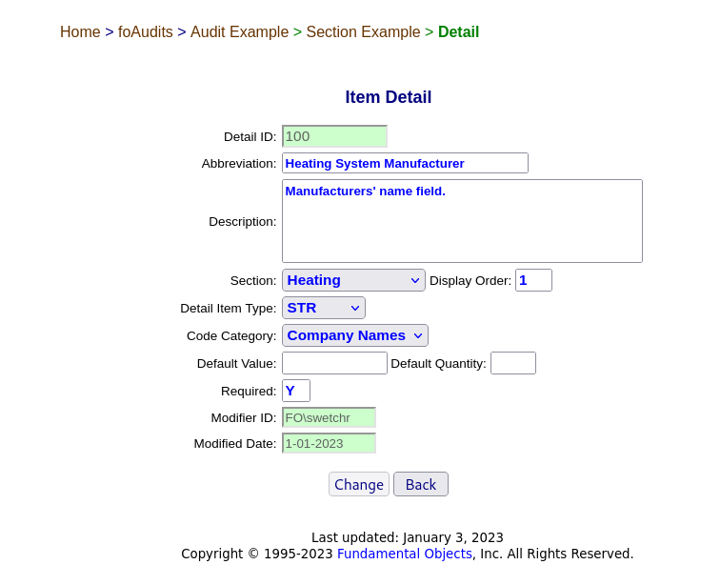Select the Default Quantity input box
The image size is (720, 585).
point(513,363)
